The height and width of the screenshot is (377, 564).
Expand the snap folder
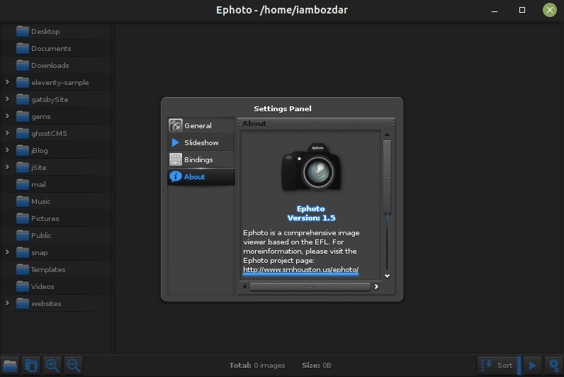7,252
